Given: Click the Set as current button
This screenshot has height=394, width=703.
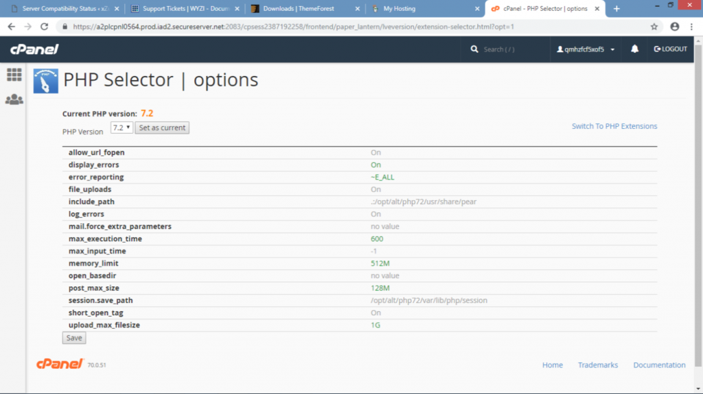Looking at the screenshot, I should point(161,128).
